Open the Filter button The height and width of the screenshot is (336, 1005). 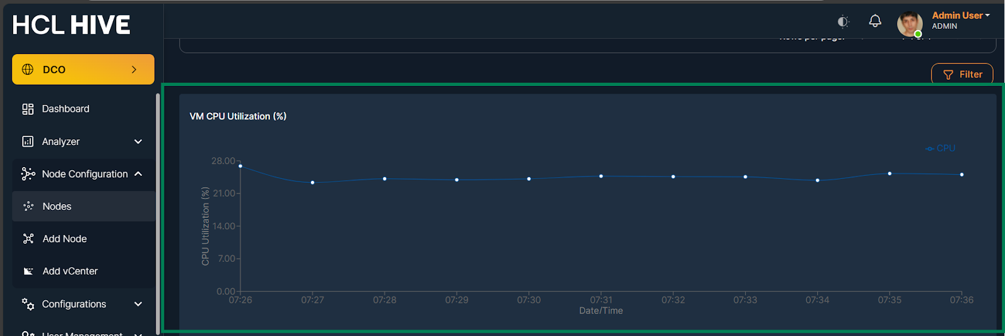click(x=962, y=74)
